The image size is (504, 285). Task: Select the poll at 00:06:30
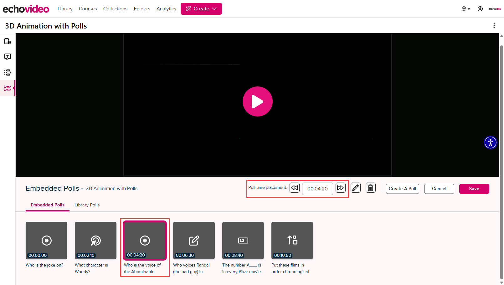click(194, 241)
